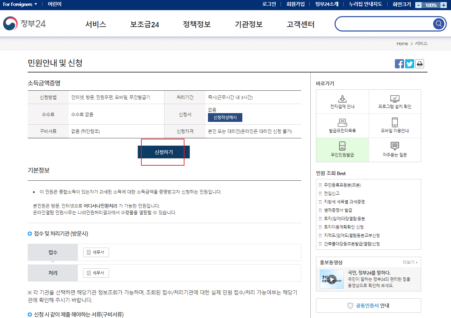Open 토지(임야)대장열람·등본 link
The height and width of the screenshot is (318, 451).
344,219
